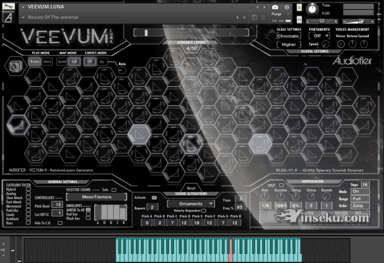Click the Reset button above Sound Alterations
Viewport: 384px width, 263px height.
coord(191,188)
